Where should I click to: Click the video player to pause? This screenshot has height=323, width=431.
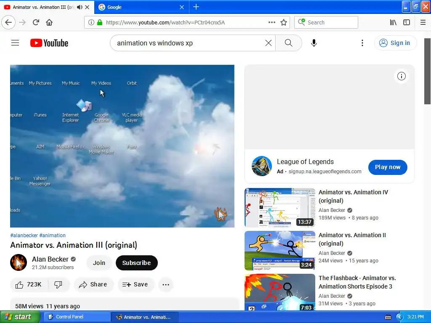coord(122,146)
